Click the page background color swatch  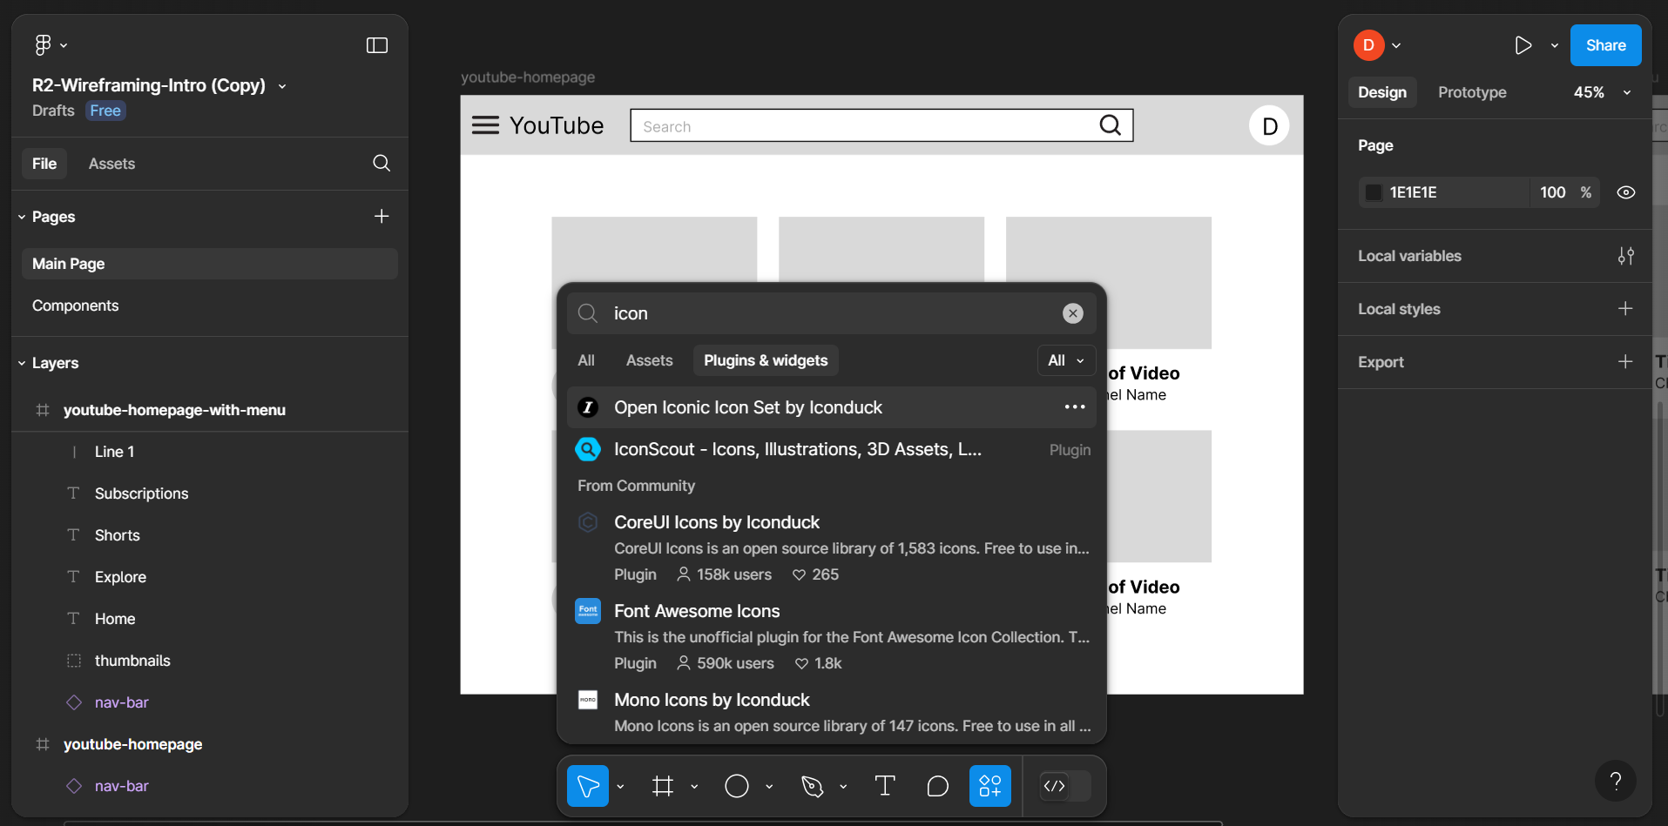(1374, 192)
